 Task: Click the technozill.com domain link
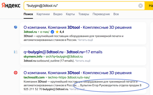click(x=34, y=77)
